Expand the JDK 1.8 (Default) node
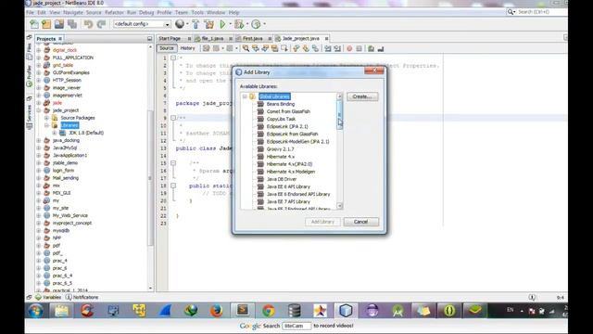 pyautogui.click(x=55, y=133)
